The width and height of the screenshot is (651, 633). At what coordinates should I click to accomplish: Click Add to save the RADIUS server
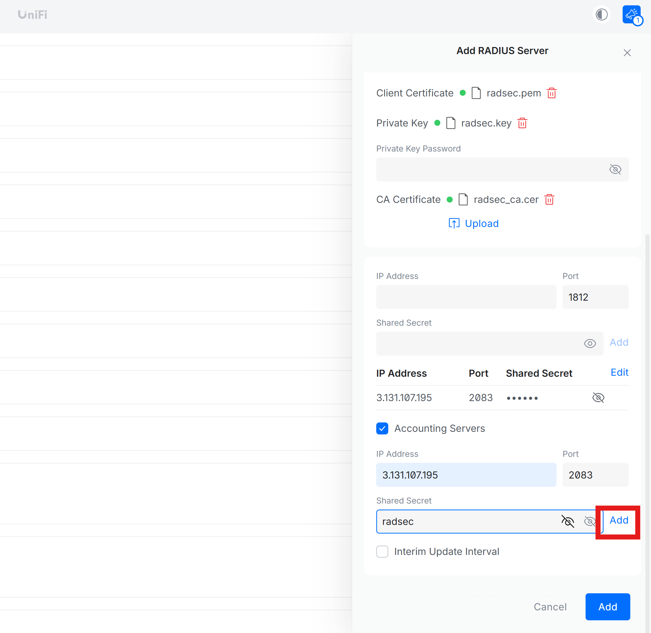tap(608, 607)
